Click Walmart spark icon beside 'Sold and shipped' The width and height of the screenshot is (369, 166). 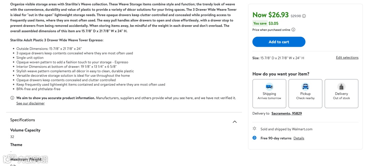click(255, 129)
